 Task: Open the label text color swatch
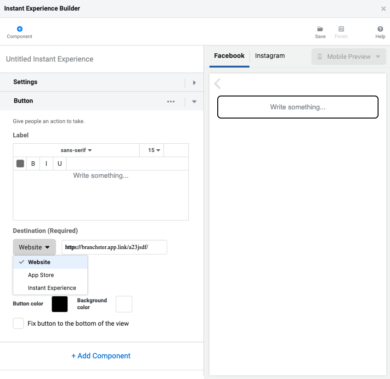click(x=20, y=164)
